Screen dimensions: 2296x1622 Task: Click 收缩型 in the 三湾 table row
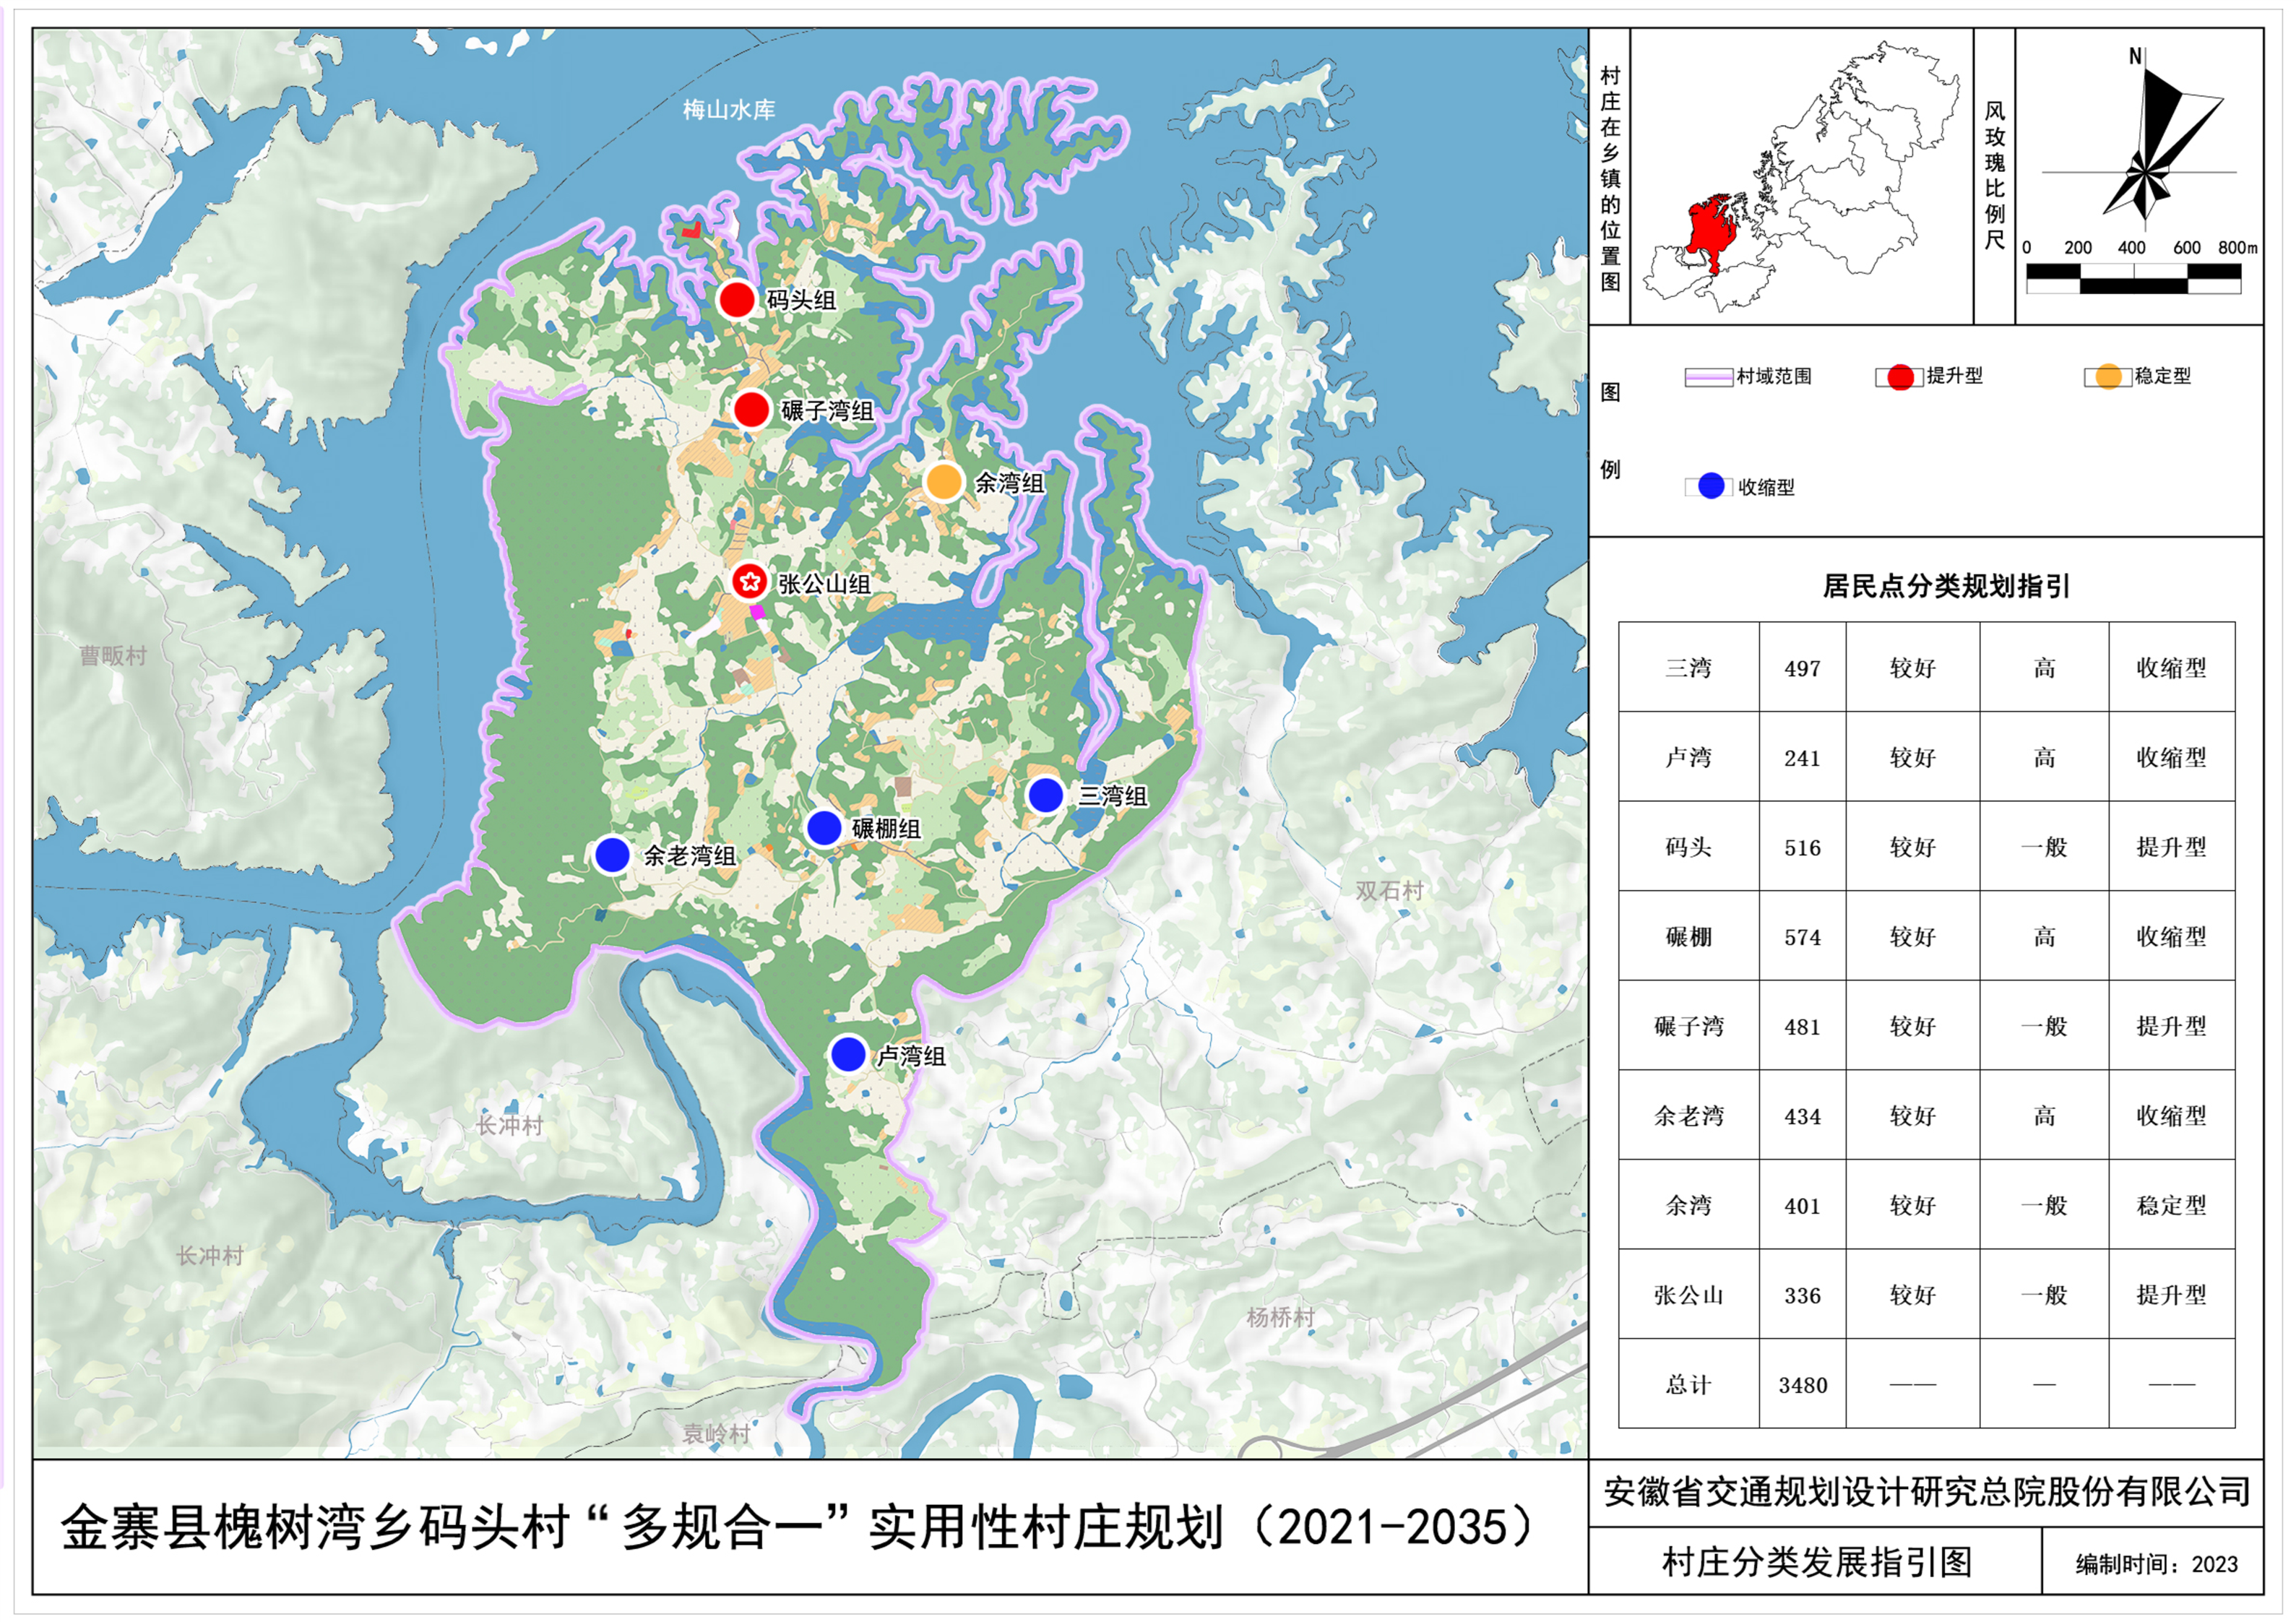pos(2171,667)
